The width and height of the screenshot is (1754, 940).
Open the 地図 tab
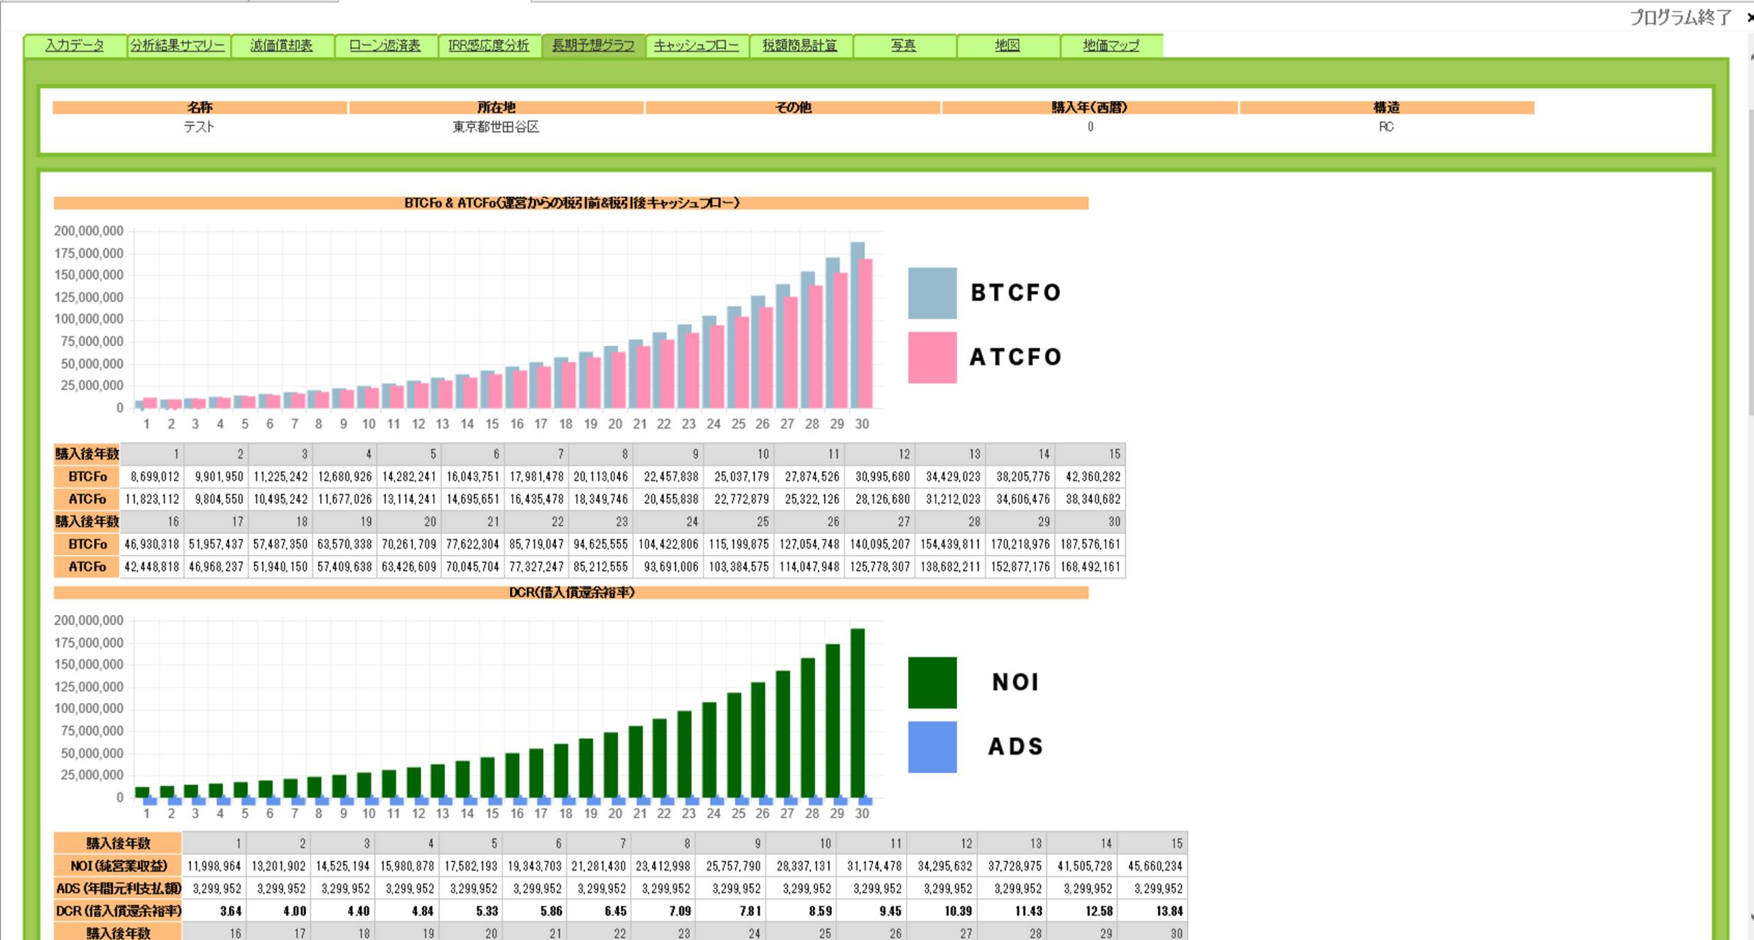point(1007,45)
